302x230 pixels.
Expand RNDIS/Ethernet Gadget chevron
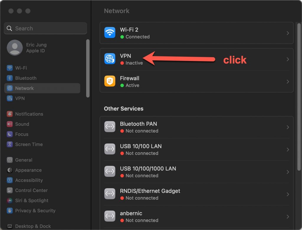pyautogui.click(x=288, y=194)
